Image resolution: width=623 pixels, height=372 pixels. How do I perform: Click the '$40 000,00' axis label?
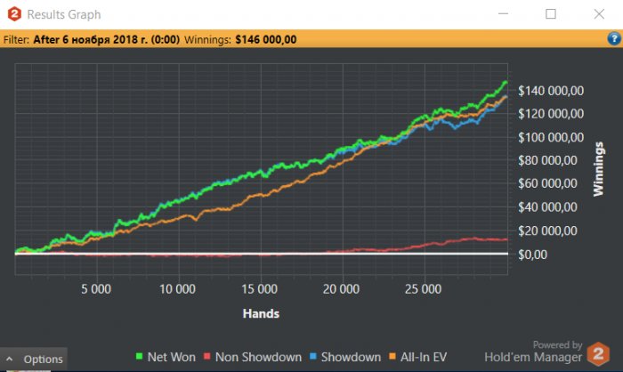[x=547, y=207]
